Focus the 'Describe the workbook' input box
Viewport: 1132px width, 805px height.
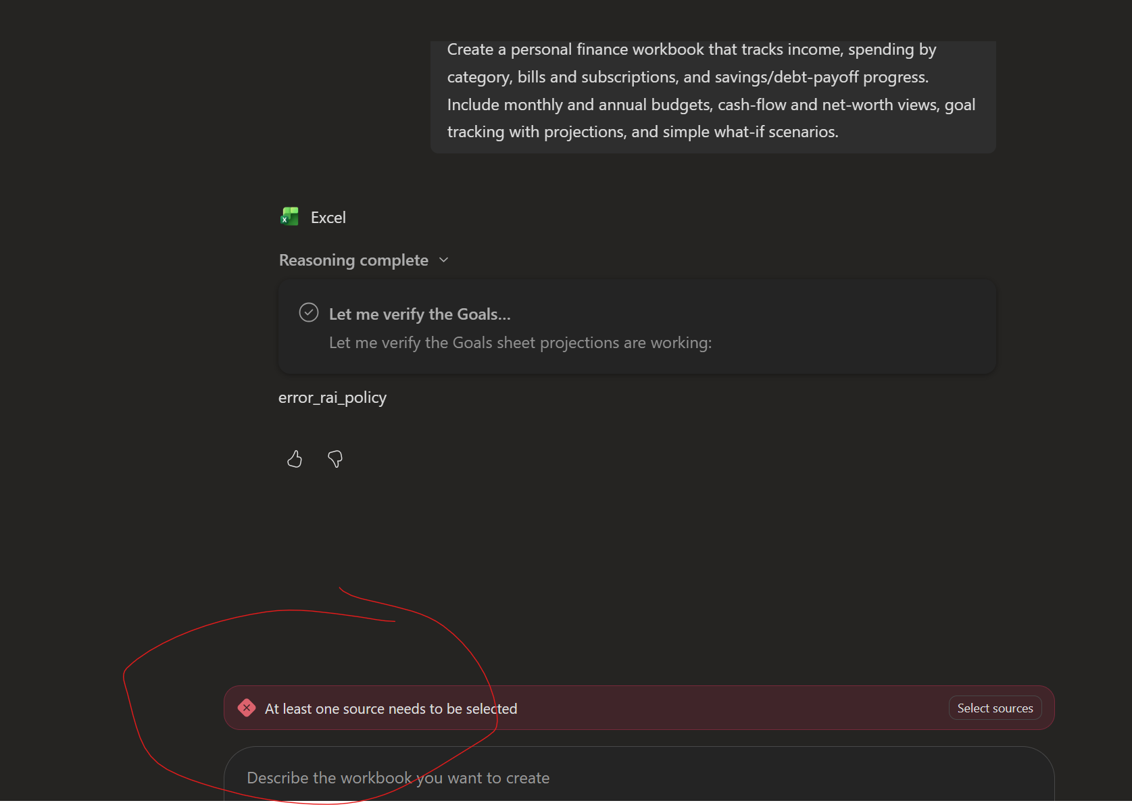tap(639, 777)
